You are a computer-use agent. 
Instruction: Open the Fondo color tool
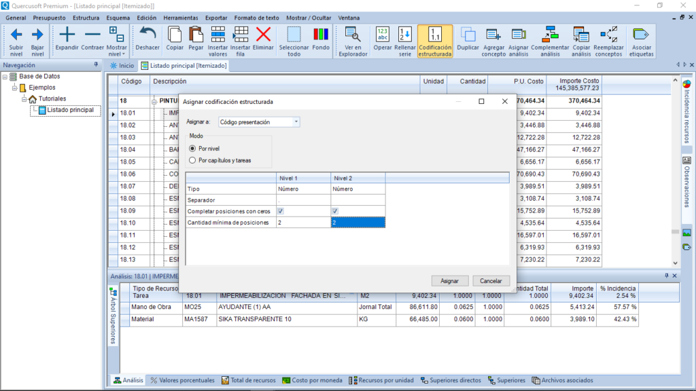coord(321,39)
